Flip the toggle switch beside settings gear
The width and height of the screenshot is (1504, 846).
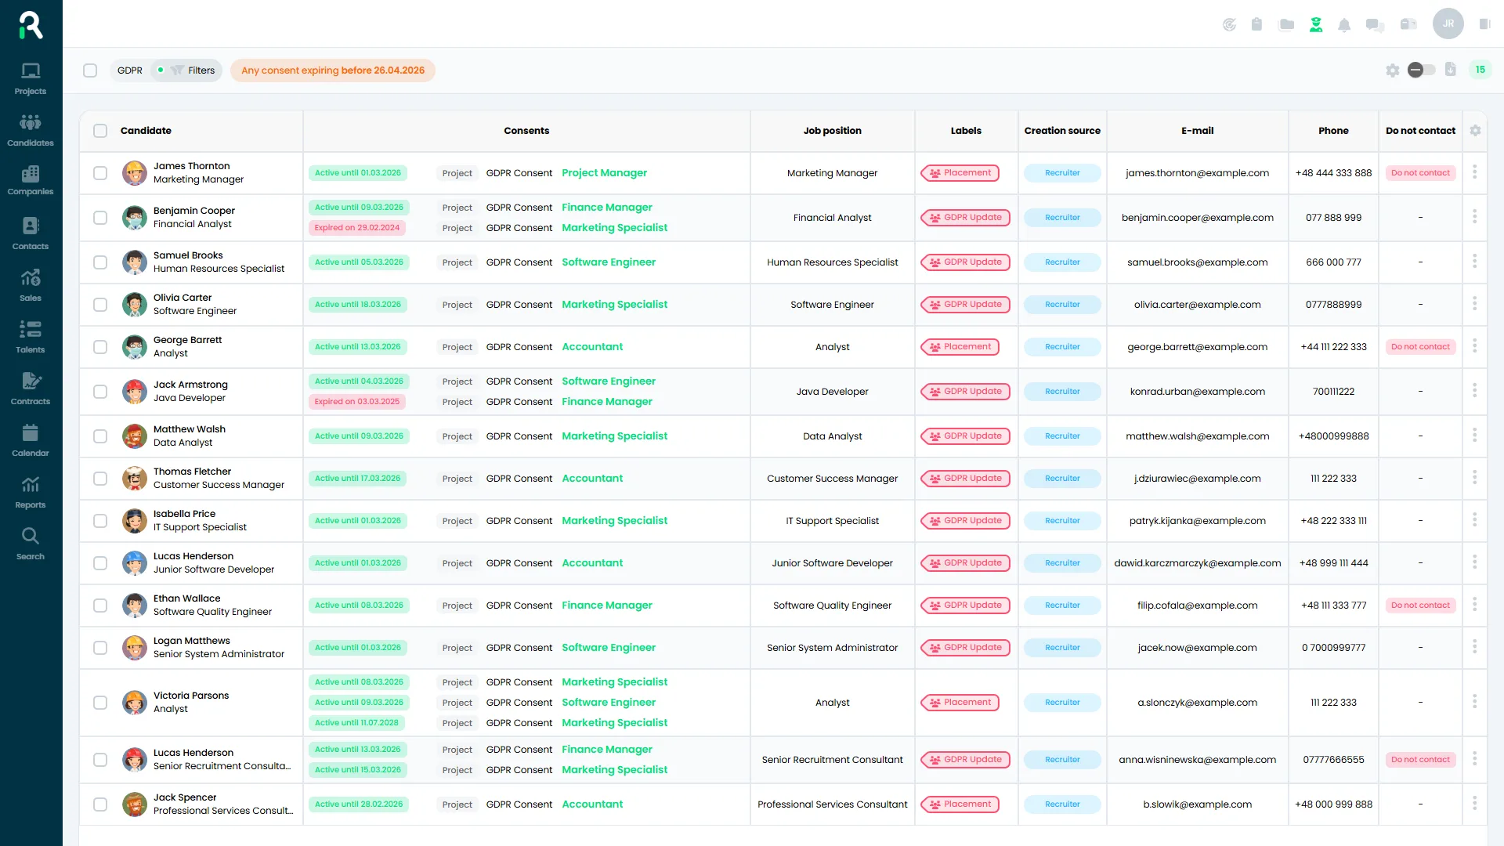1421,70
